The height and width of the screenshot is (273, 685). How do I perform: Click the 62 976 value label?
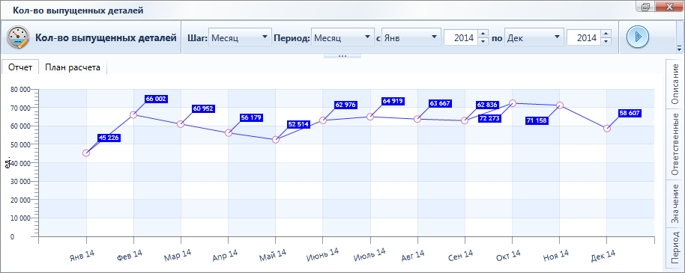pos(345,105)
